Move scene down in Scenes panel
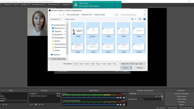194x109 pixels. 6,104
